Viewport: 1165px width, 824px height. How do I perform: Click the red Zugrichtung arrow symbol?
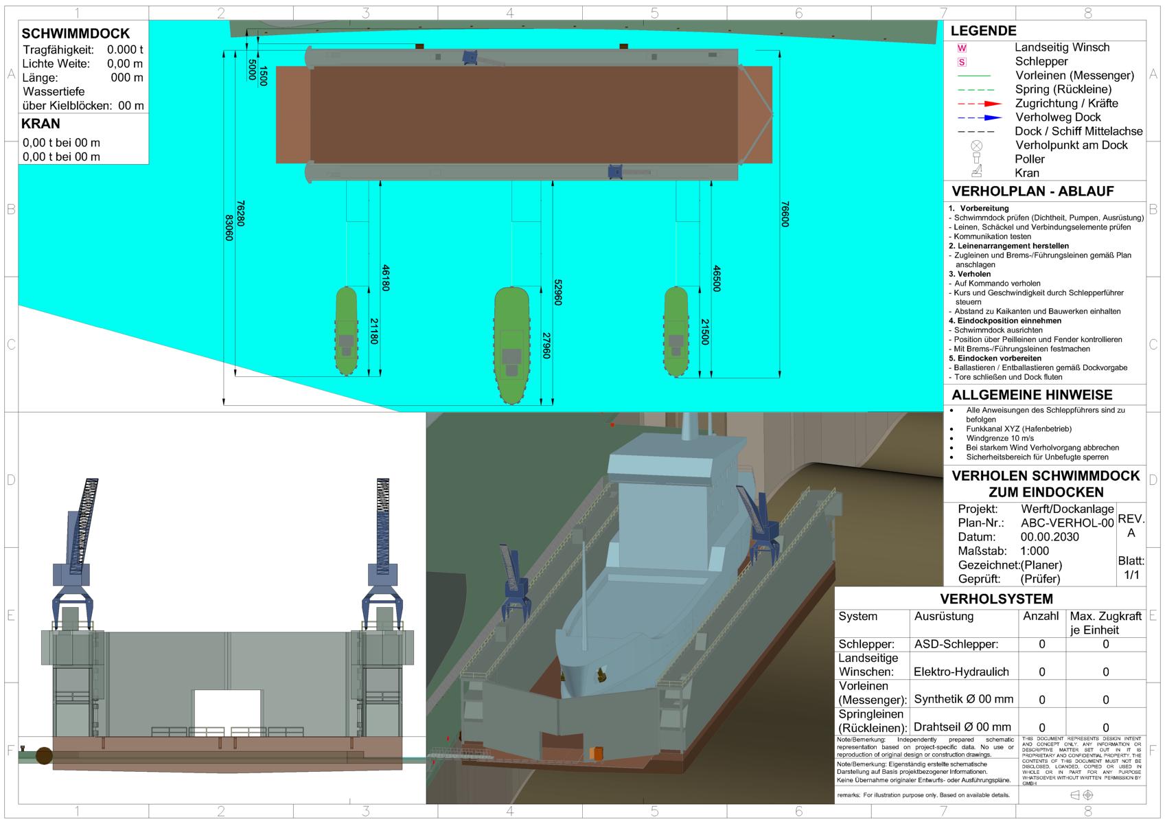(979, 104)
